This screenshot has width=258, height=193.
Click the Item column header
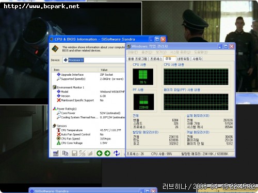tap(75, 70)
